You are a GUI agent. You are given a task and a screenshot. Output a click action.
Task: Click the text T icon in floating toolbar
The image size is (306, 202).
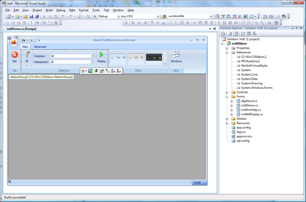pyautogui.click(x=96, y=71)
